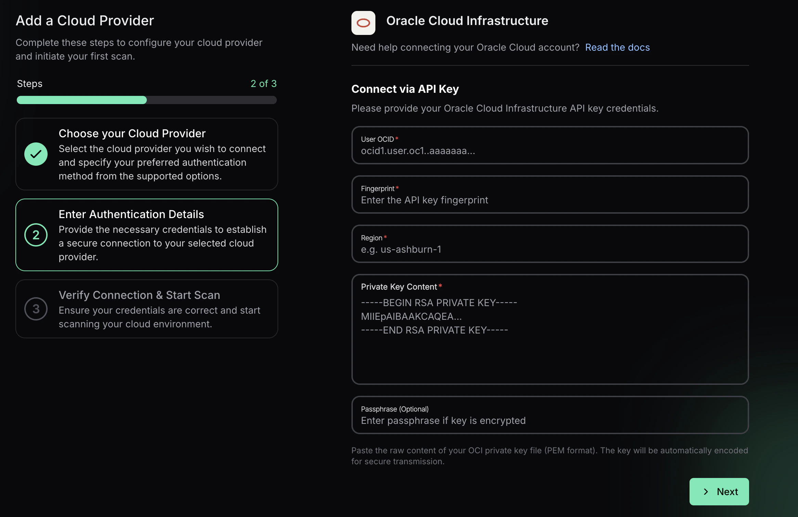798x517 pixels.
Task: Click the Region input field
Action: pyautogui.click(x=550, y=244)
